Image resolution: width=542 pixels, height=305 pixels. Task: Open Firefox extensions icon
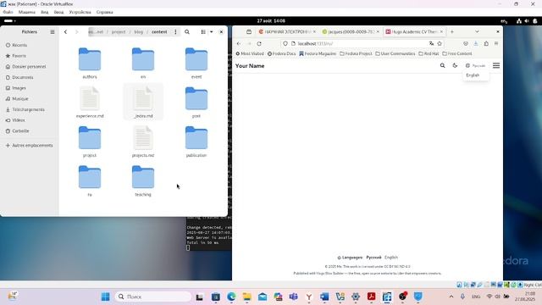pos(486,43)
